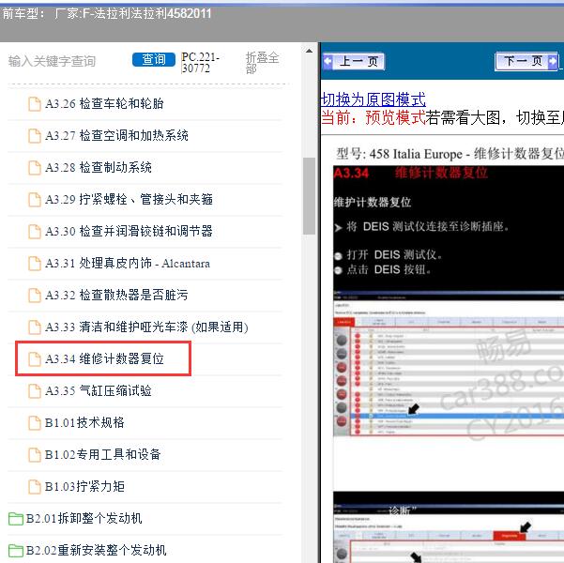Click the document icon beside A3.26
Image resolution: width=564 pixels, height=563 pixels.
pyautogui.click(x=35, y=104)
